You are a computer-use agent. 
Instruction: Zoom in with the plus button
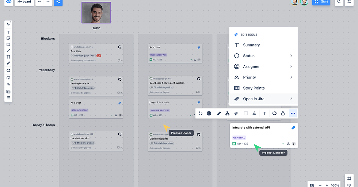(x=327, y=185)
